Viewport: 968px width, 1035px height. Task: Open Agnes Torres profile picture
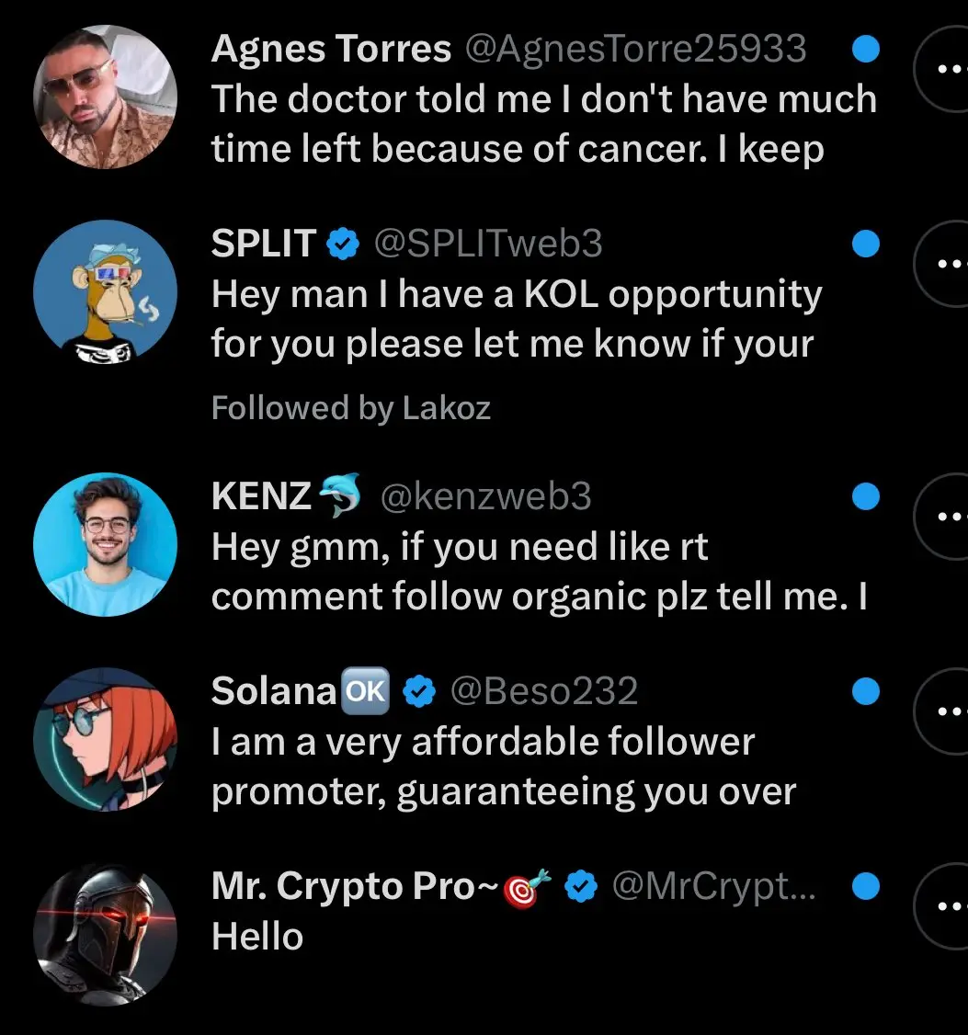point(105,97)
